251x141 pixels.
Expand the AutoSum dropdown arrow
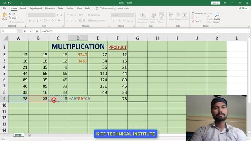click(205, 13)
